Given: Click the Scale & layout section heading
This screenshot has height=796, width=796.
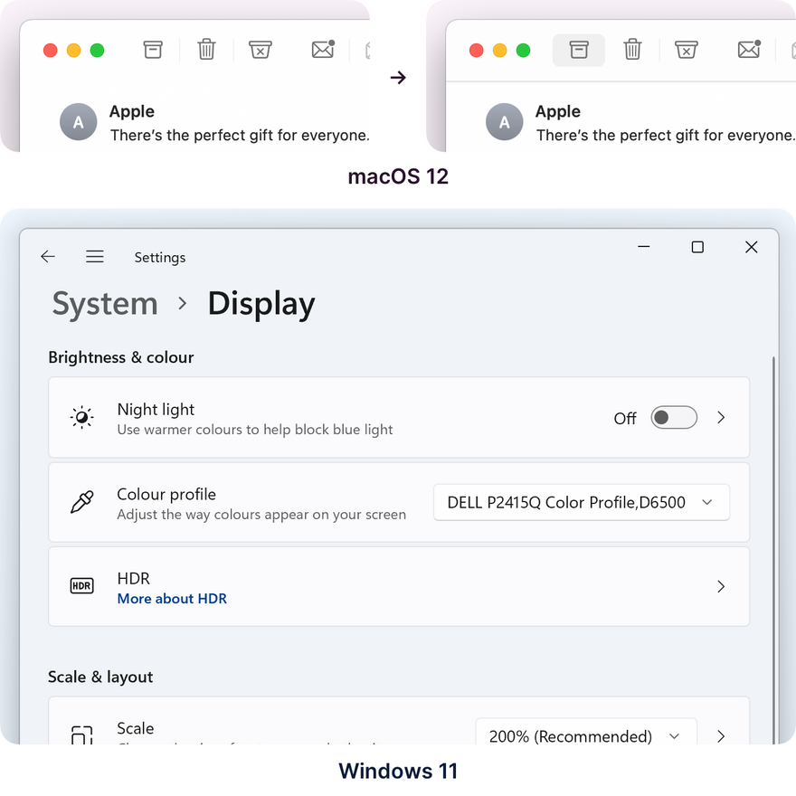Looking at the screenshot, I should (100, 677).
